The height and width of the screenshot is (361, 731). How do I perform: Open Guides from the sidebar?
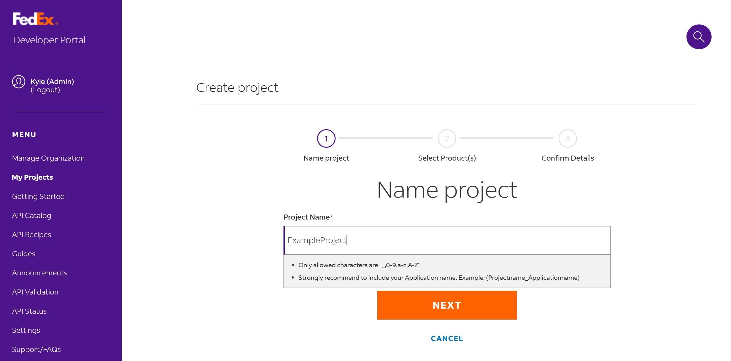coord(24,254)
